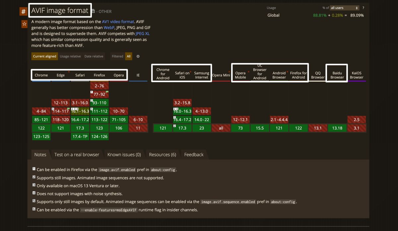Click the Safari 17.3 support cell

(80, 128)
